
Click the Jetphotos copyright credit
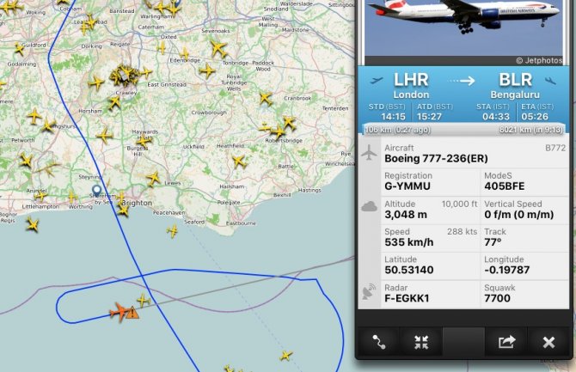[539, 60]
